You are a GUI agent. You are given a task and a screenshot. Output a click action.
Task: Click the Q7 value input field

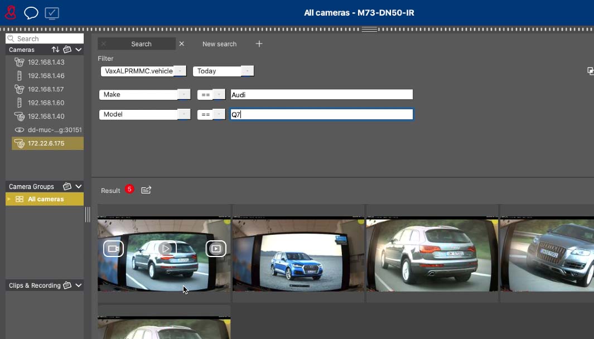tap(322, 114)
